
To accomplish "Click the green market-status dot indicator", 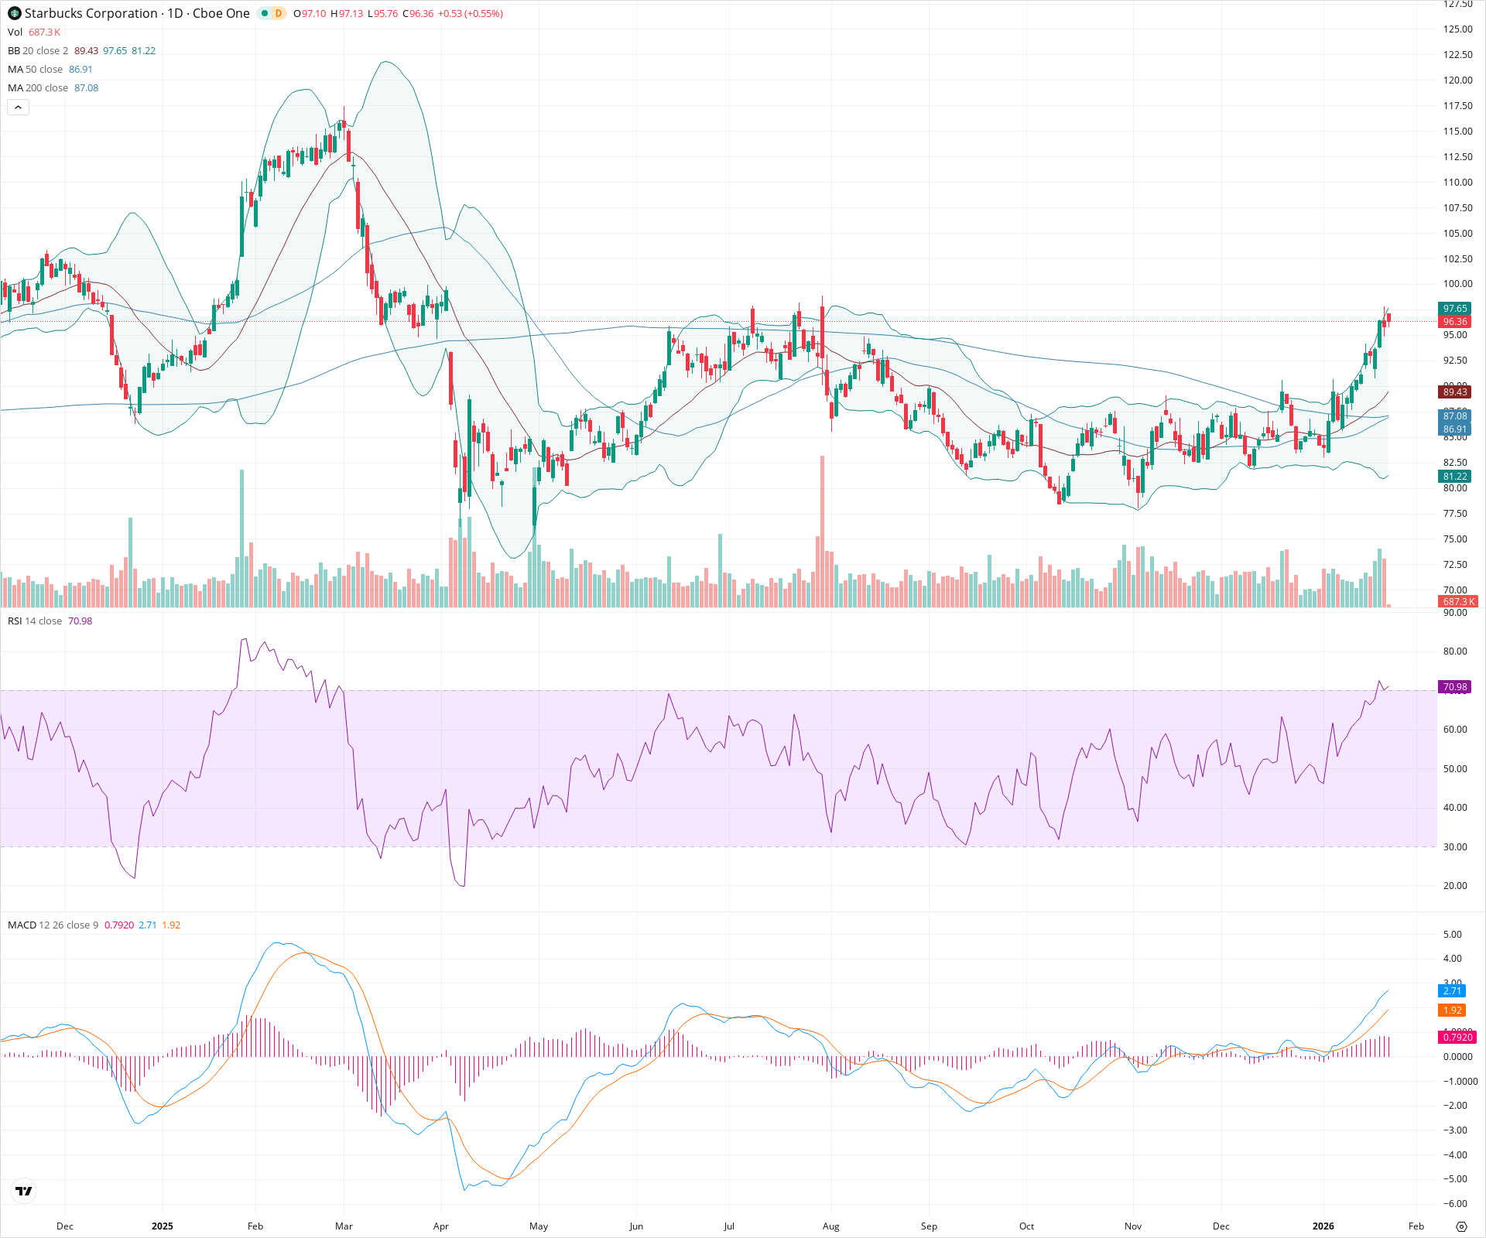I will tap(263, 13).
